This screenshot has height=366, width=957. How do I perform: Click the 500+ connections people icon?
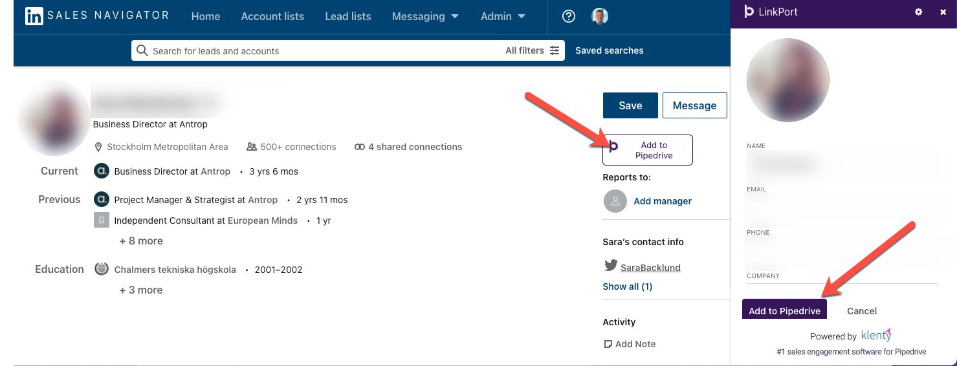coord(252,147)
